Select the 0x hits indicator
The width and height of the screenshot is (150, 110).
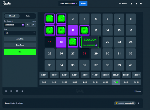click(44, 82)
